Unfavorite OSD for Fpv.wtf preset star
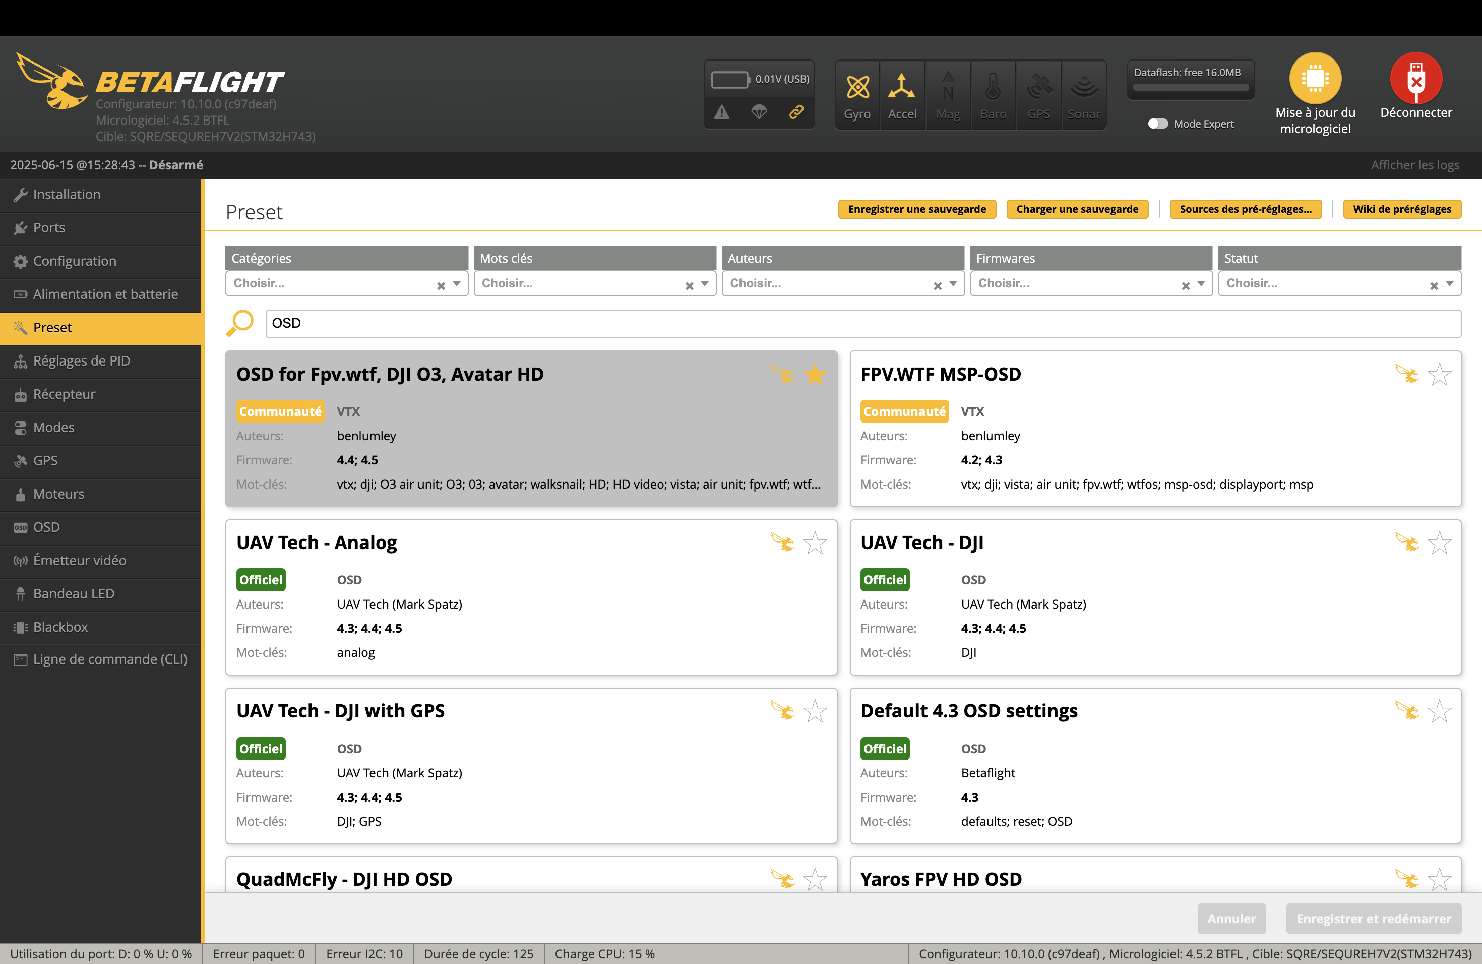The image size is (1482, 964). (x=814, y=374)
